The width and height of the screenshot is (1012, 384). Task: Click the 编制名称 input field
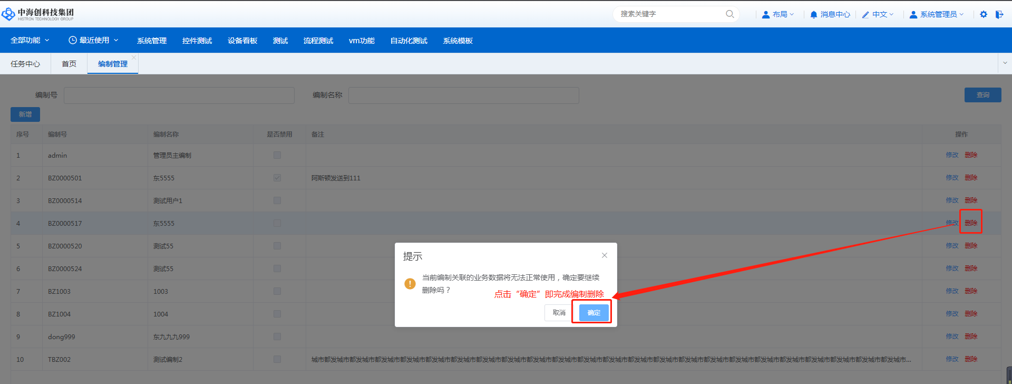pyautogui.click(x=463, y=95)
